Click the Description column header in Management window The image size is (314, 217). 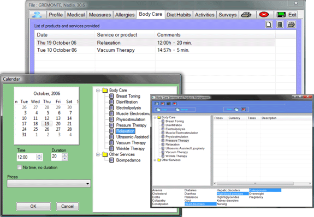tap(269, 118)
